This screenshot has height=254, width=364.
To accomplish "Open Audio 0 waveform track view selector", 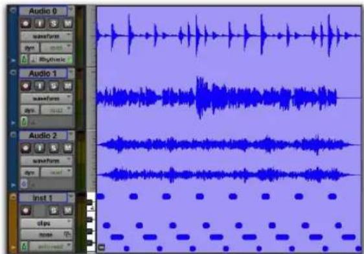I will (x=47, y=36).
